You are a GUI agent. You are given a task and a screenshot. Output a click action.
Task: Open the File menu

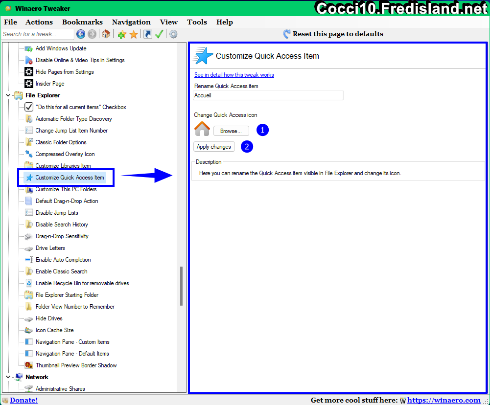[11, 22]
